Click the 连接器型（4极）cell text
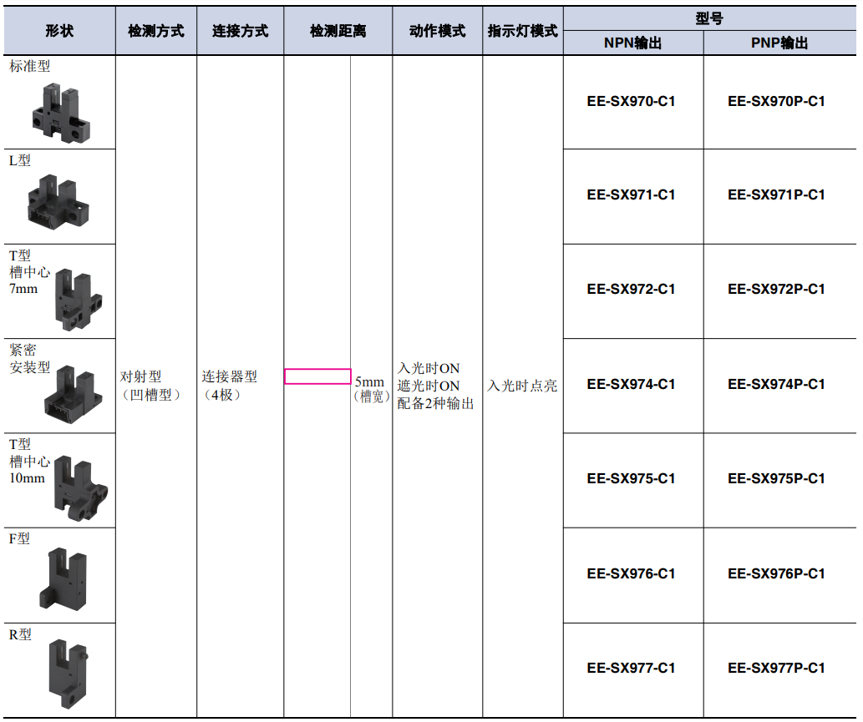The width and height of the screenshot is (863, 722). coord(230,386)
